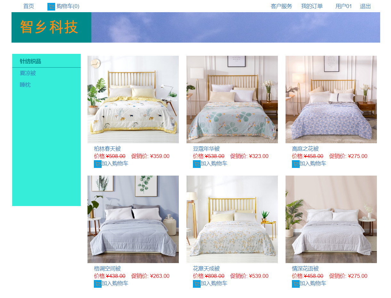
Task: Click cart icon under 情深花语被
Action: tap(296, 284)
